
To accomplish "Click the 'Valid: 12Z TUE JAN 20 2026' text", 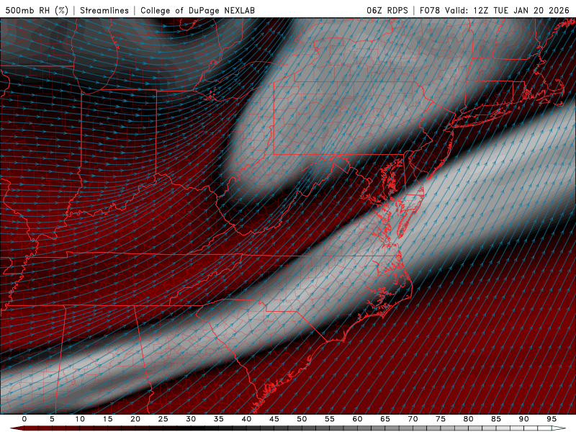I will (x=507, y=10).
